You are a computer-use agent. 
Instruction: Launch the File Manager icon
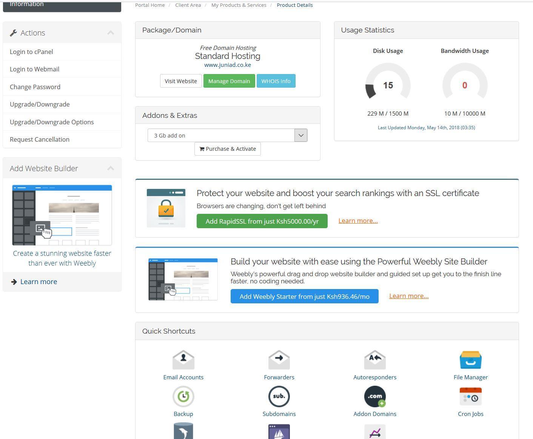470,360
